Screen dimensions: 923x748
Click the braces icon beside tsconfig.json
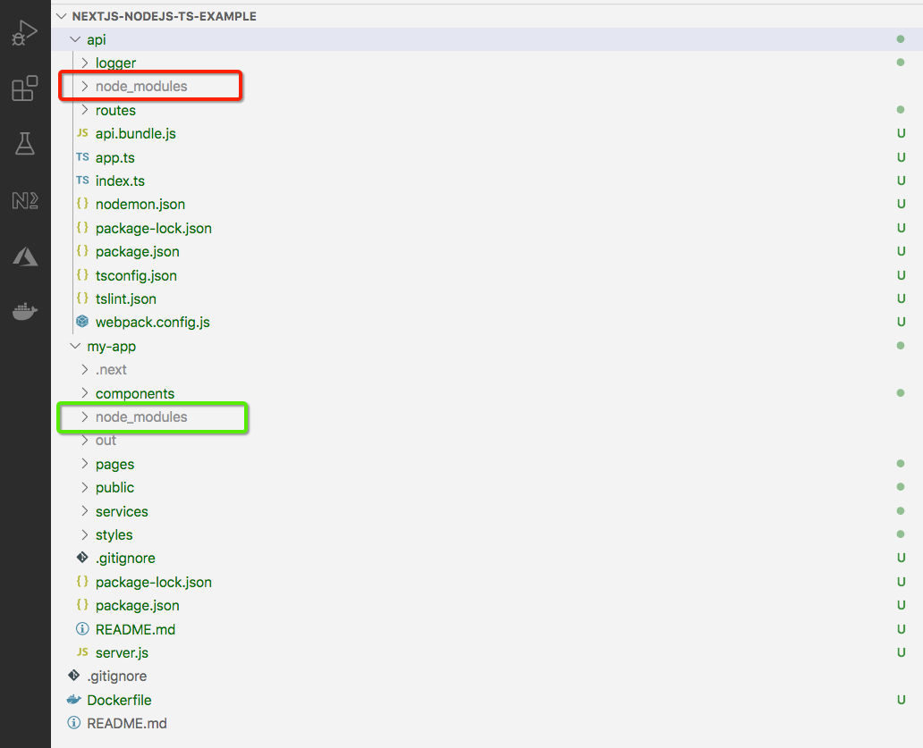coord(82,274)
